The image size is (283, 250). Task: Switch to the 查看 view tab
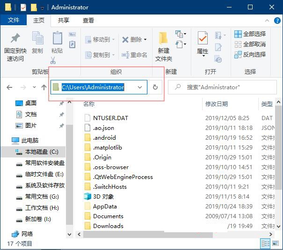tap(88, 21)
